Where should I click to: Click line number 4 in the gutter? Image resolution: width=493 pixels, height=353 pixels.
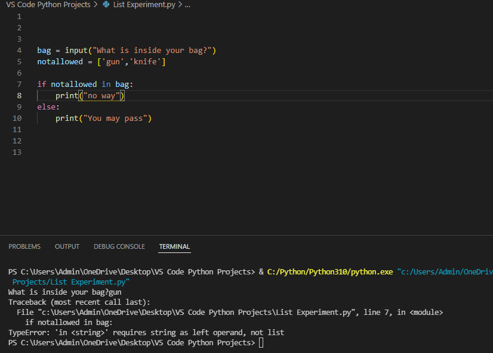click(x=19, y=51)
